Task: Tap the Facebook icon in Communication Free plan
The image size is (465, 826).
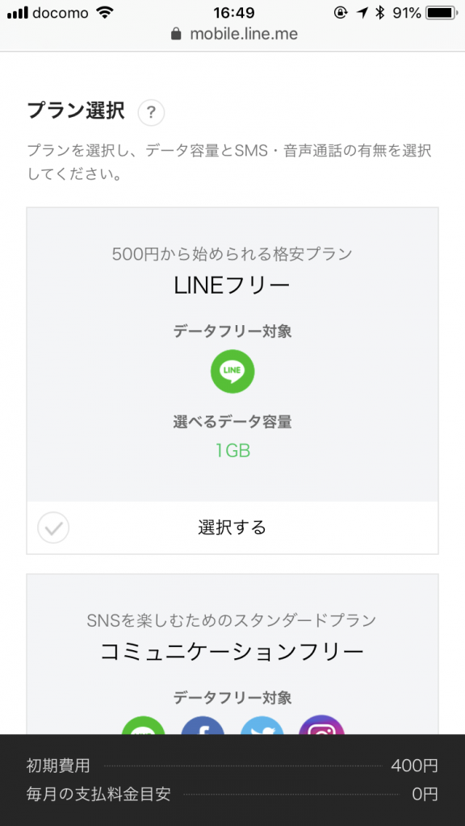Action: 203,725
